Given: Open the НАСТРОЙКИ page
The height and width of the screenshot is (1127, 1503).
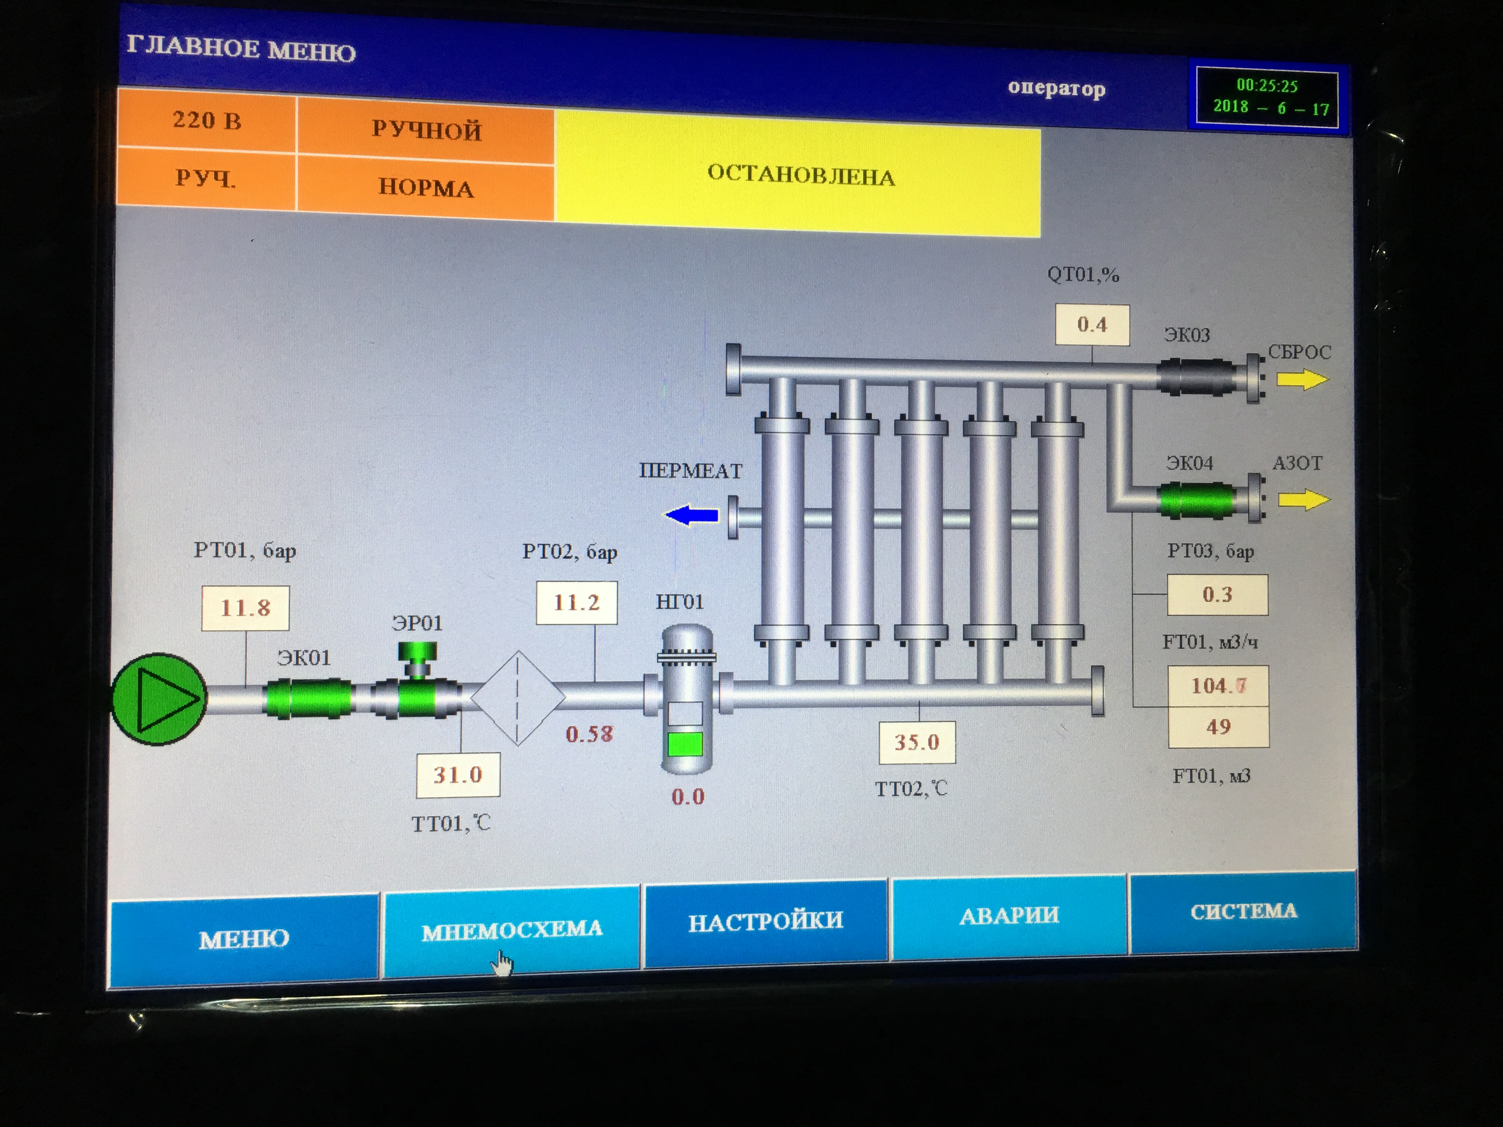Looking at the screenshot, I should (766, 921).
